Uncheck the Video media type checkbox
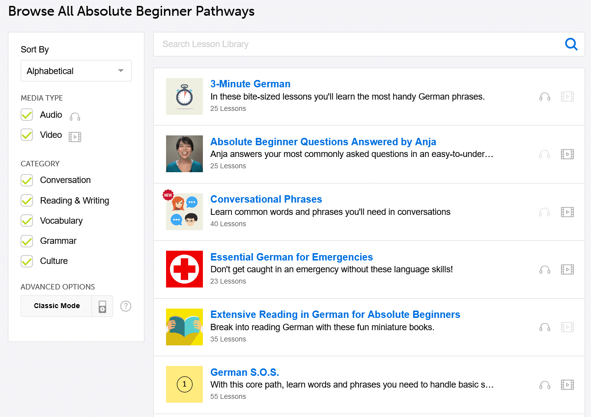591x417 pixels. [x=27, y=135]
